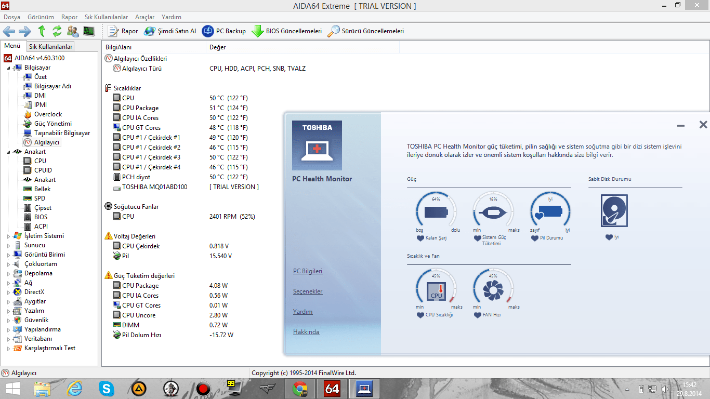
Task: Select Özet in the tree
Action: click(41, 77)
